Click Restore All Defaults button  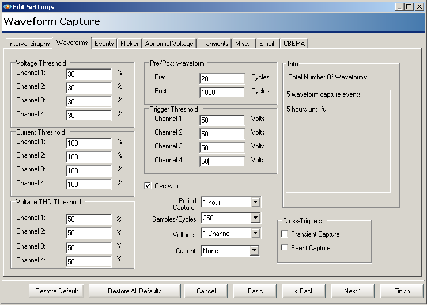coord(134,291)
